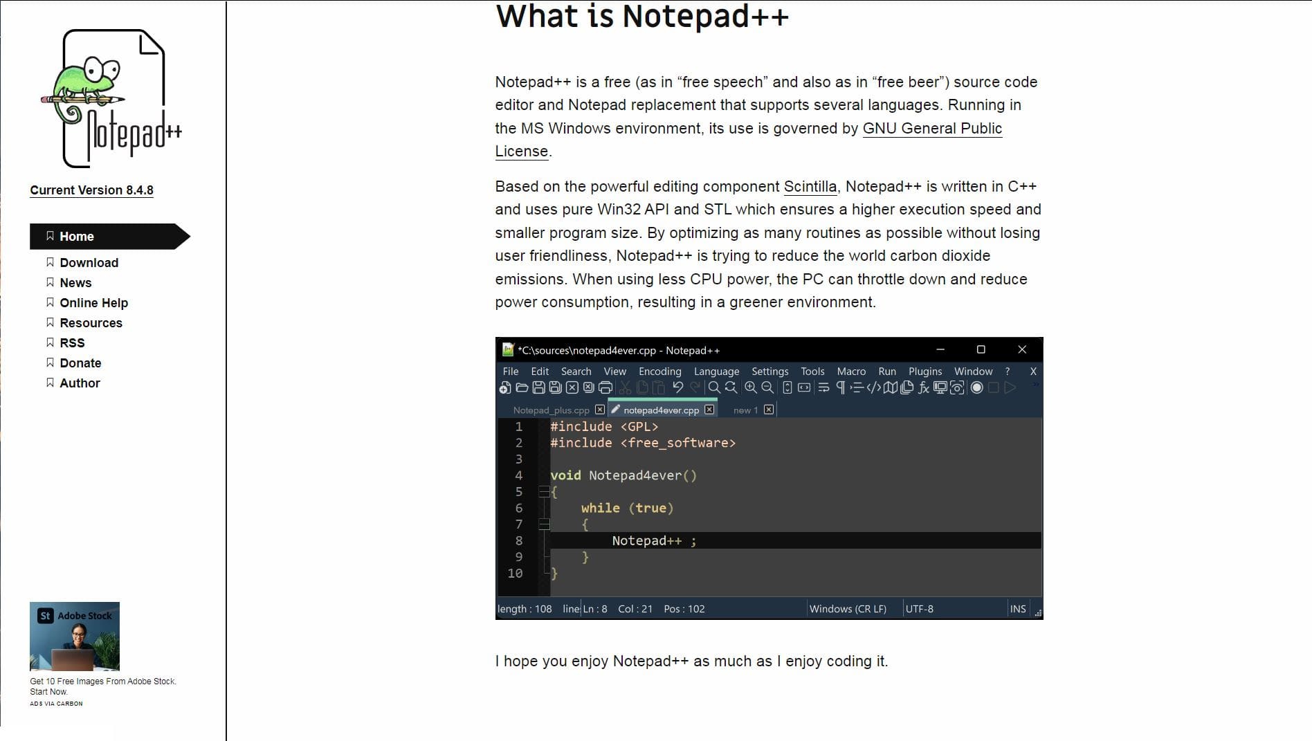Click the Zoom In magnifier plus icon
The width and height of the screenshot is (1312, 741).
point(751,387)
